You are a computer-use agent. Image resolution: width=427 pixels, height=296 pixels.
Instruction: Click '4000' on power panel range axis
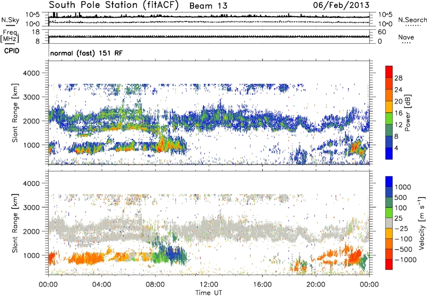[31, 73]
